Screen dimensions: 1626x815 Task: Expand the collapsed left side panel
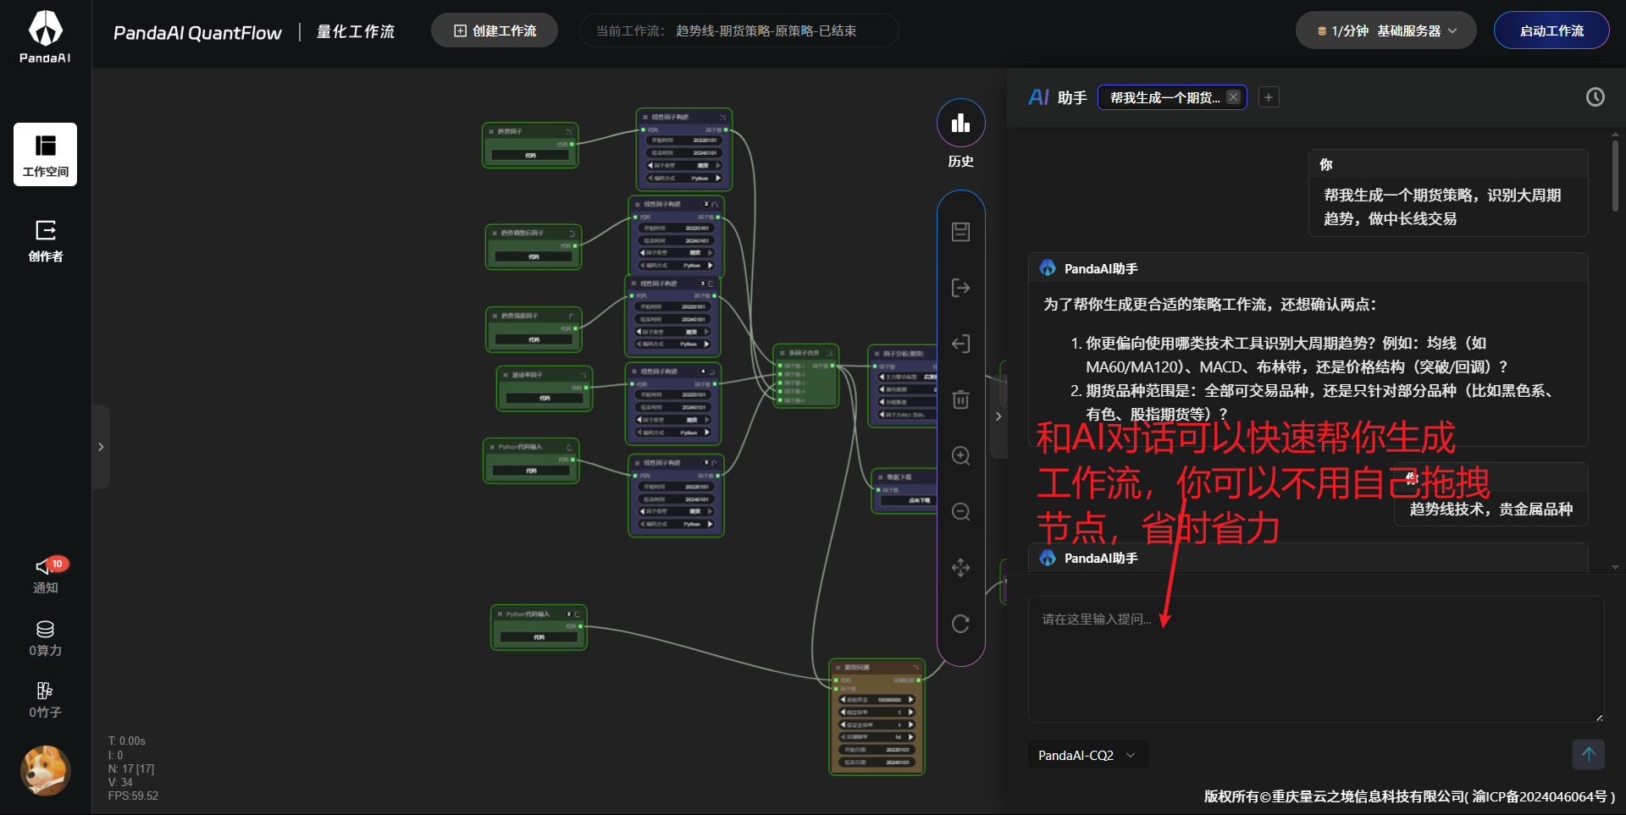pyautogui.click(x=101, y=447)
